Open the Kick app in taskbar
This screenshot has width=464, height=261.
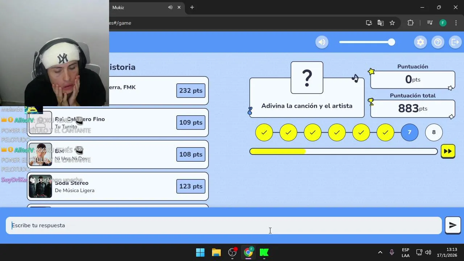click(264, 252)
